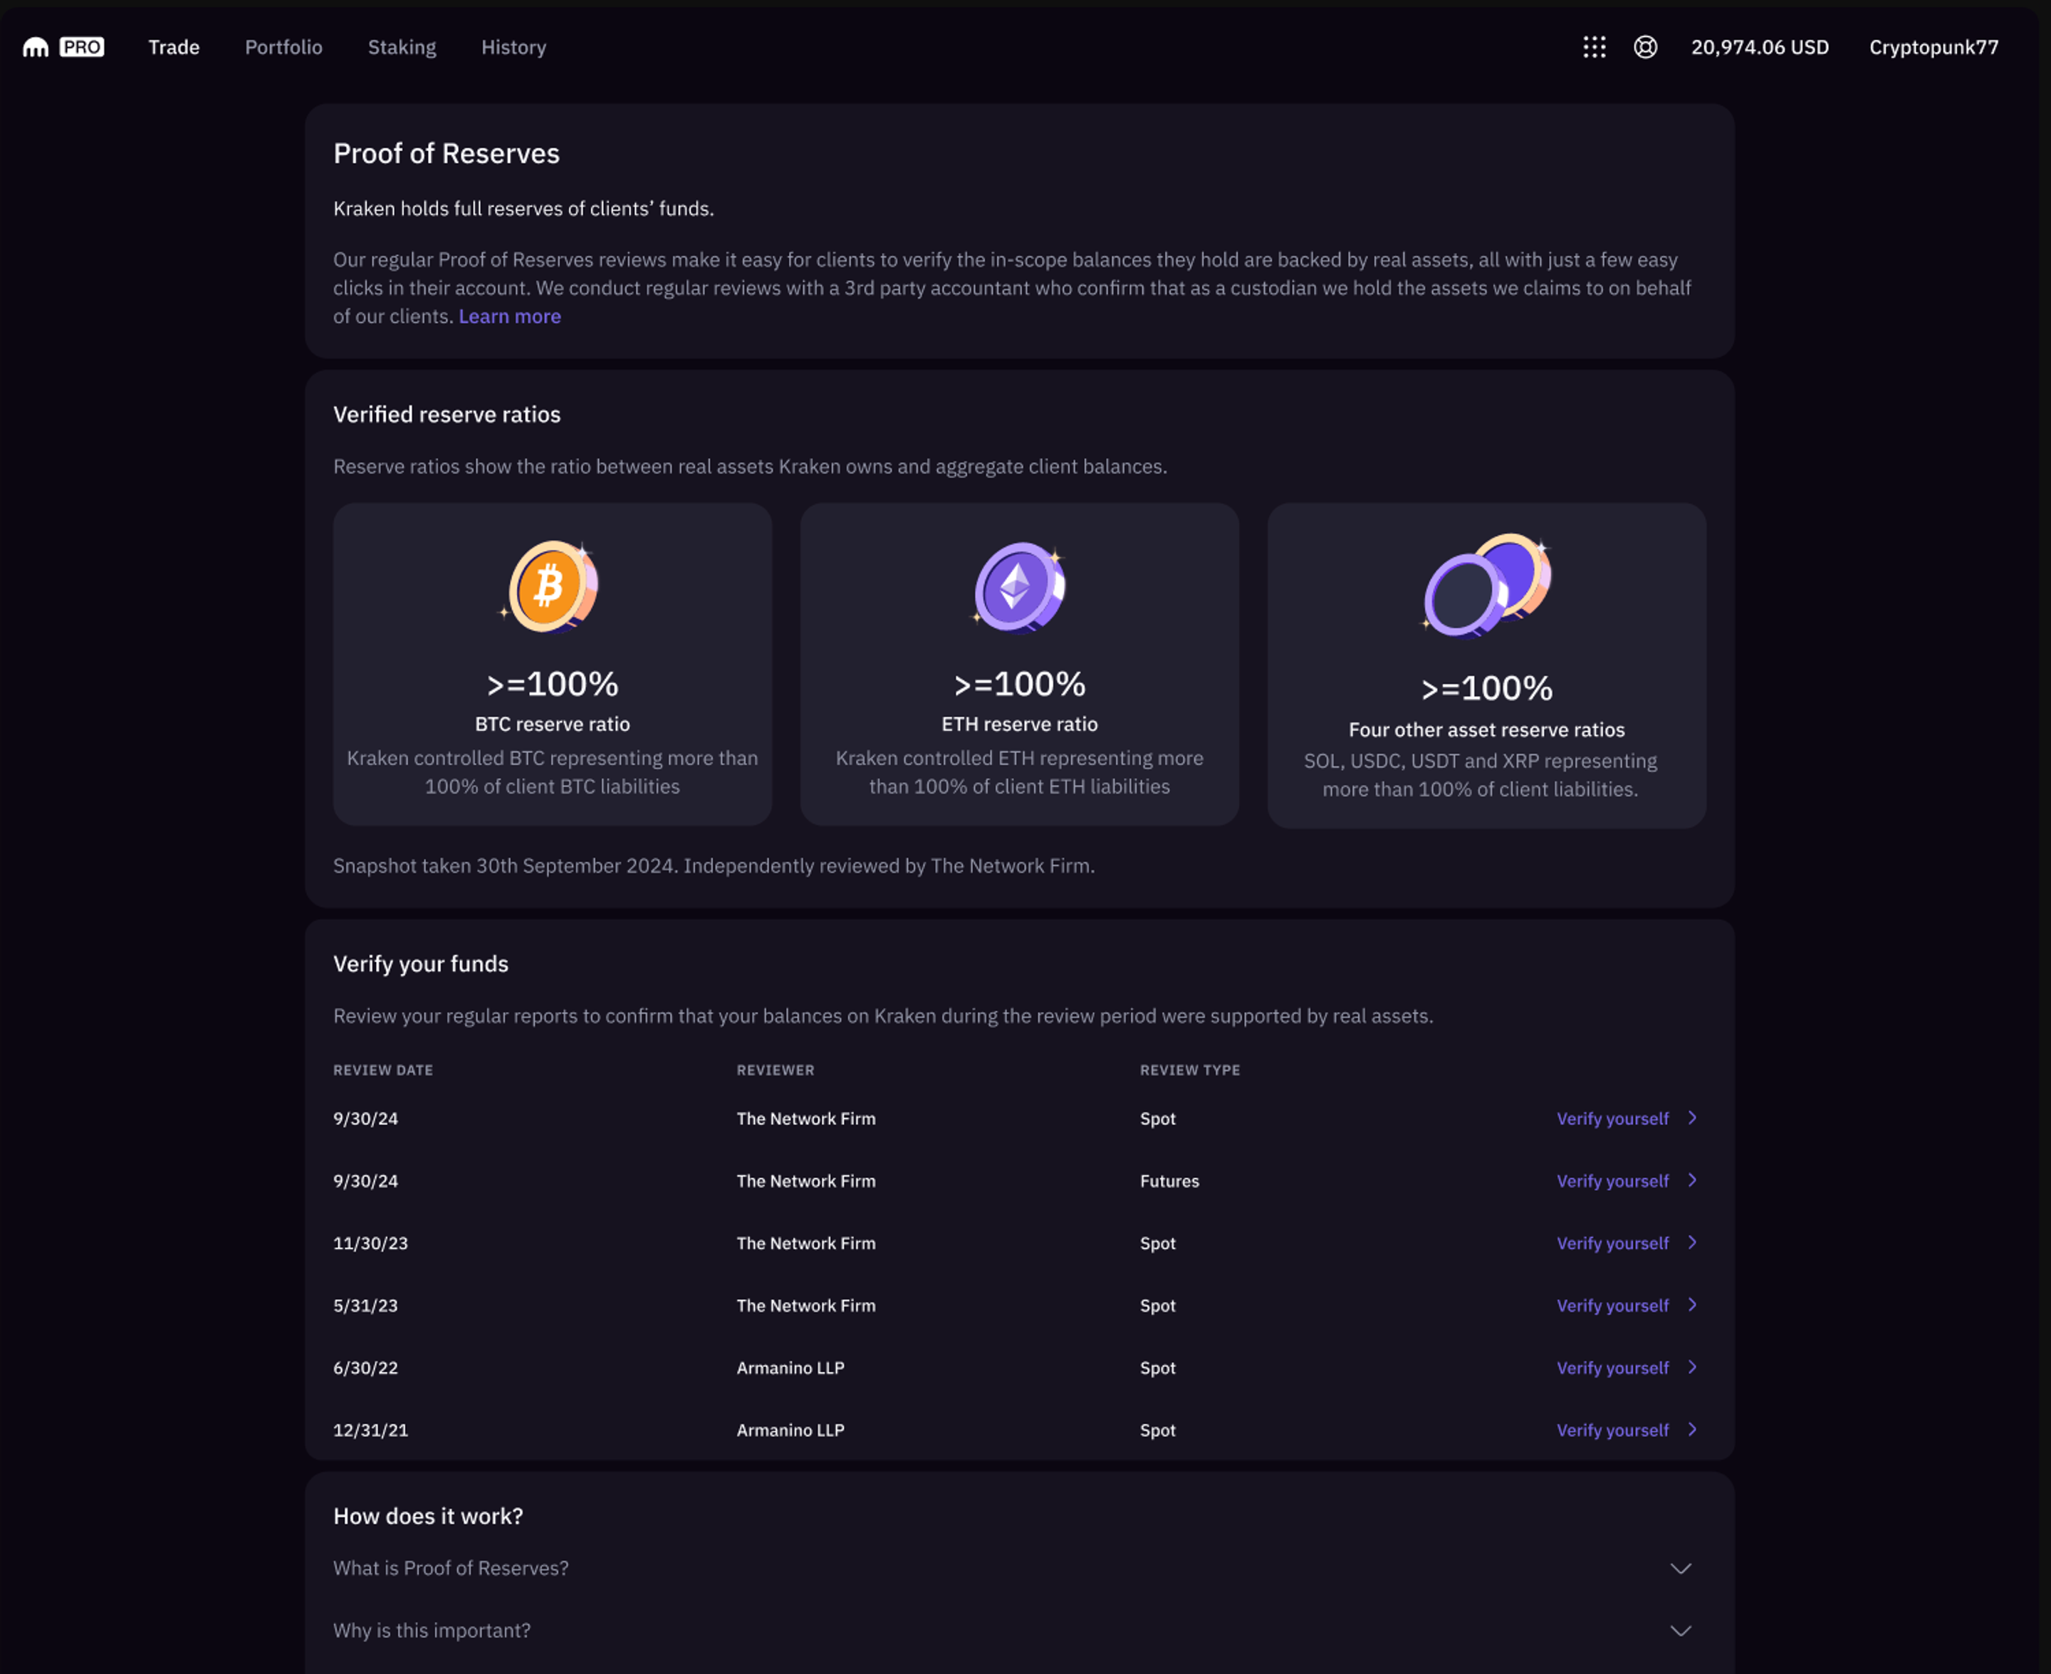The height and width of the screenshot is (1674, 2051).
Task: Click the 20,974.06 USD balance display
Action: pos(1760,46)
